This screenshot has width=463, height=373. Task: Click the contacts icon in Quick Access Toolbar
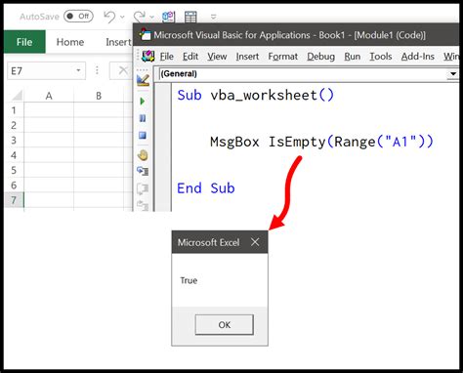tap(168, 17)
